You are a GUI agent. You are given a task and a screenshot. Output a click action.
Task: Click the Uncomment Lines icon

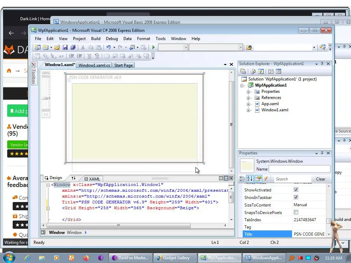[x=97, y=56]
